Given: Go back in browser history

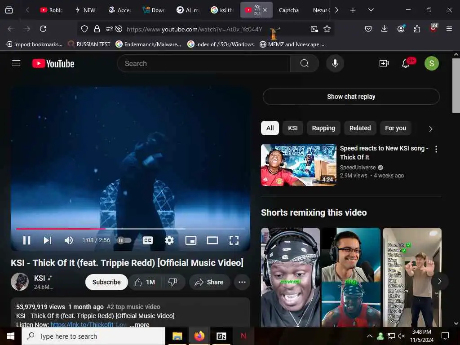Looking at the screenshot, I should 11,29.
